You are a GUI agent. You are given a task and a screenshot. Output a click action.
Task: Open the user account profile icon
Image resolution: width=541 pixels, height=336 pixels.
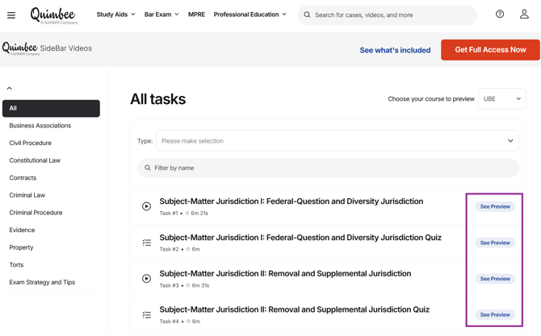(x=524, y=15)
